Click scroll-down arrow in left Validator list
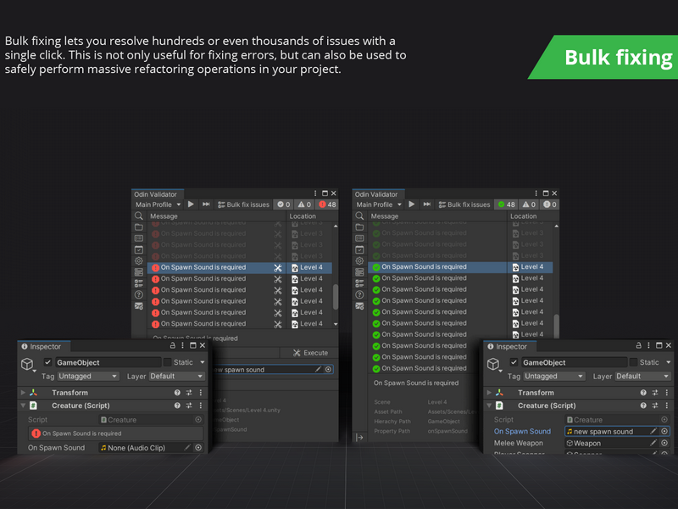 [336, 324]
